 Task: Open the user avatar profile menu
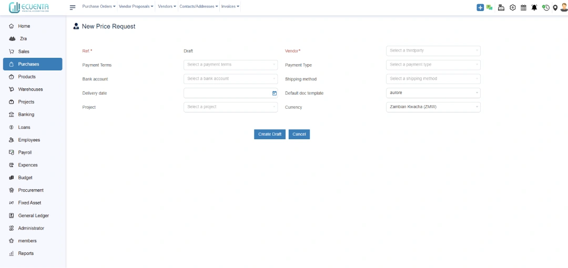(563, 7)
